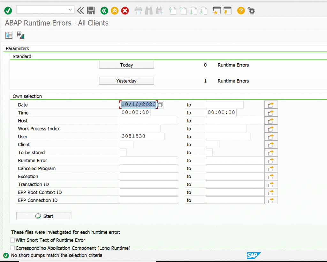The image size is (327, 262).
Task: Open multiple selection for Exception
Action: pyautogui.click(x=271, y=176)
